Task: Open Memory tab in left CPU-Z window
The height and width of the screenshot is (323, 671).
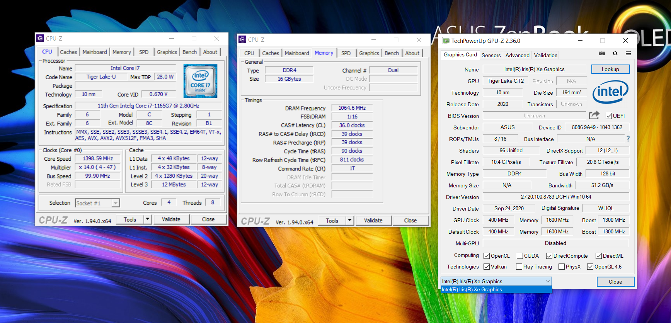Action: [x=122, y=52]
